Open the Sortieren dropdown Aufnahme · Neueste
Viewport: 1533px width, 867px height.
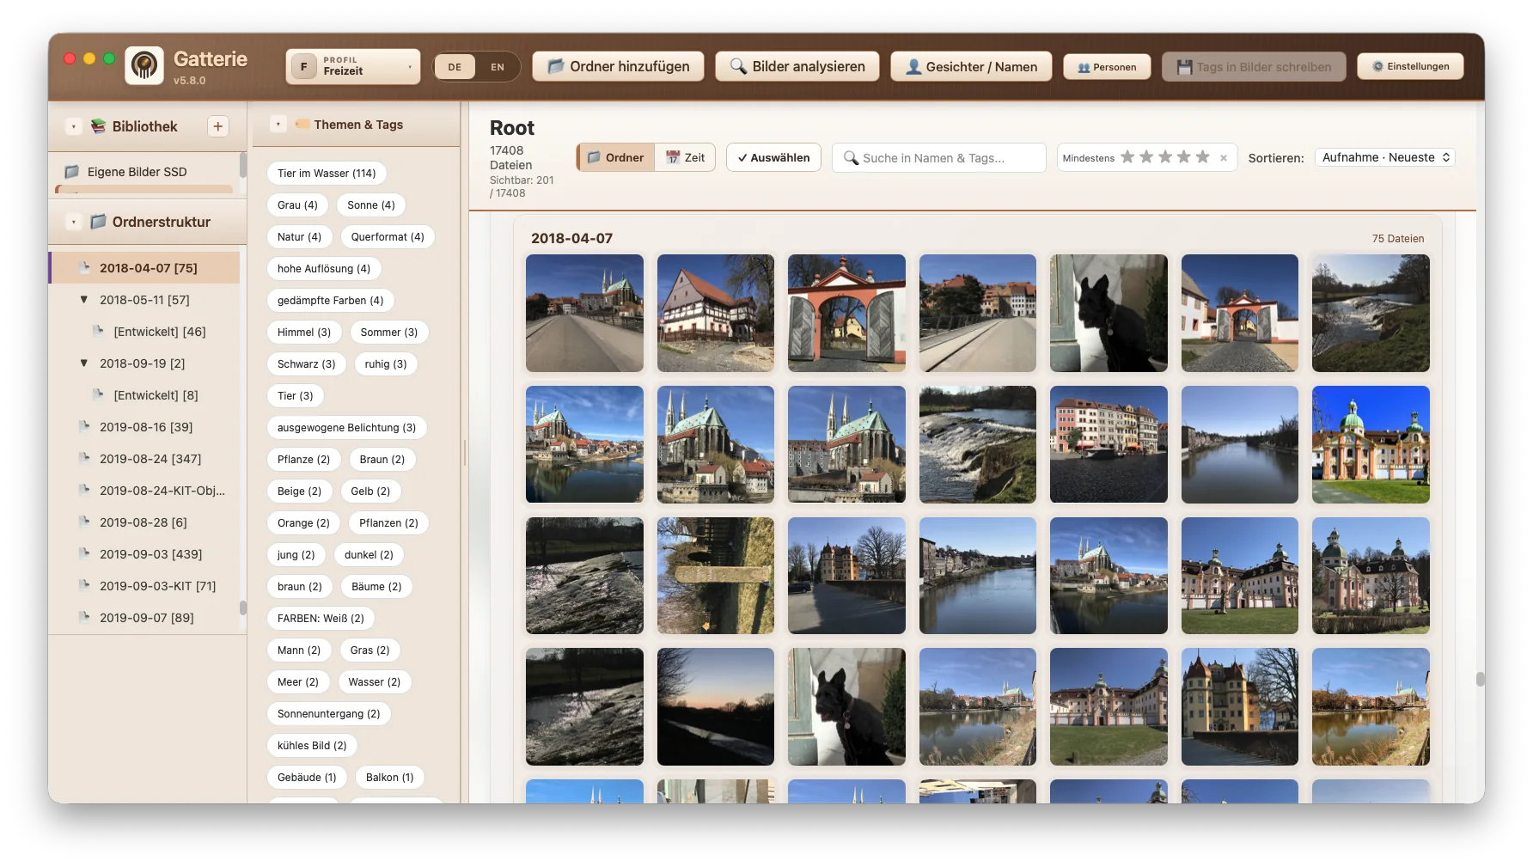coord(1384,157)
